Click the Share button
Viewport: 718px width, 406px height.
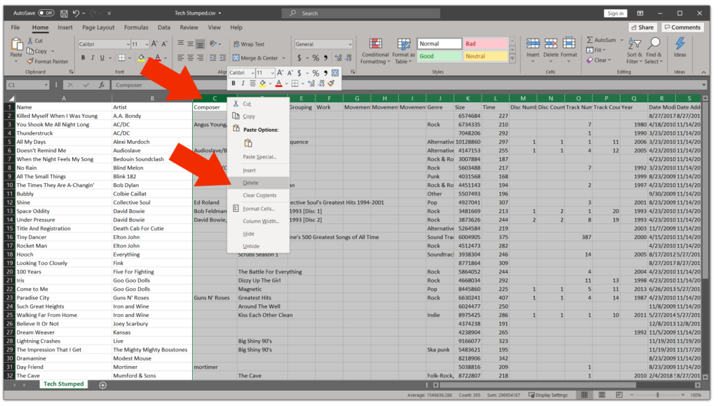(642, 27)
